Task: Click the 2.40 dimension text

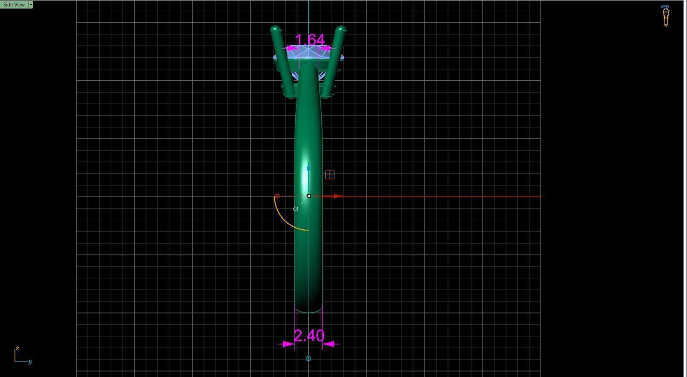Action: [x=309, y=336]
